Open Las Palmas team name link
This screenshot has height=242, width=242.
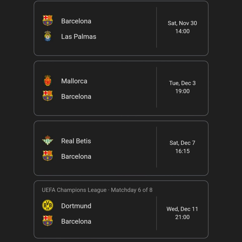(x=79, y=37)
